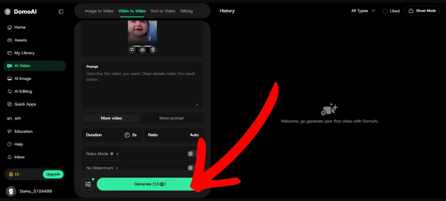Screen dimensions: 446x201
Task: Click the History heading
Action: pos(227,11)
